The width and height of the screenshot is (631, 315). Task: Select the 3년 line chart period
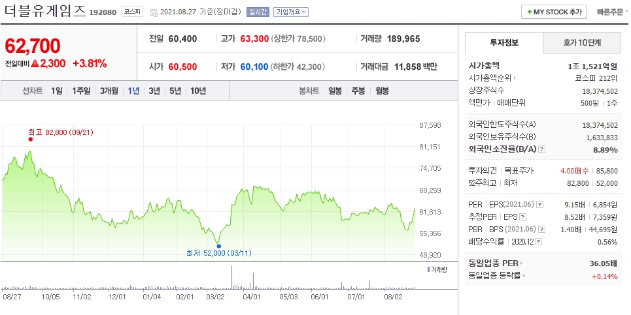(x=154, y=91)
